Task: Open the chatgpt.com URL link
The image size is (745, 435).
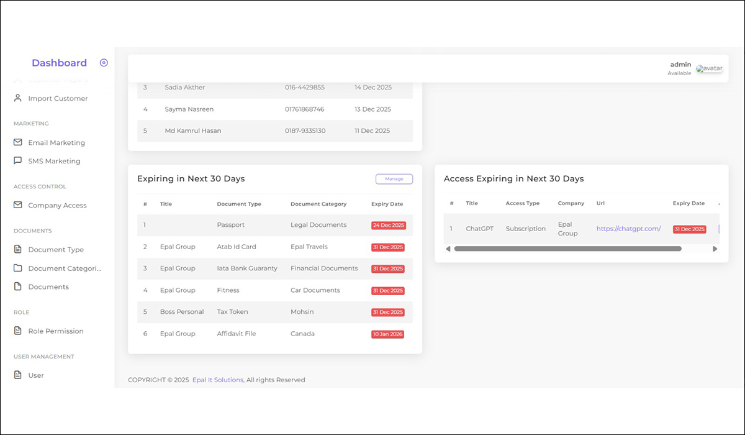Action: [628, 229]
